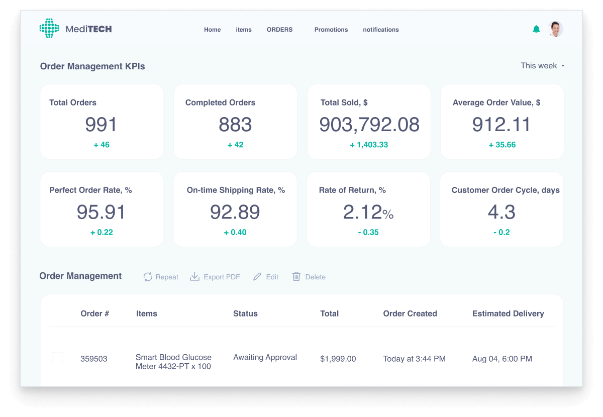The image size is (603, 417).
Task: Click the Repeat order icon
Action: click(148, 277)
